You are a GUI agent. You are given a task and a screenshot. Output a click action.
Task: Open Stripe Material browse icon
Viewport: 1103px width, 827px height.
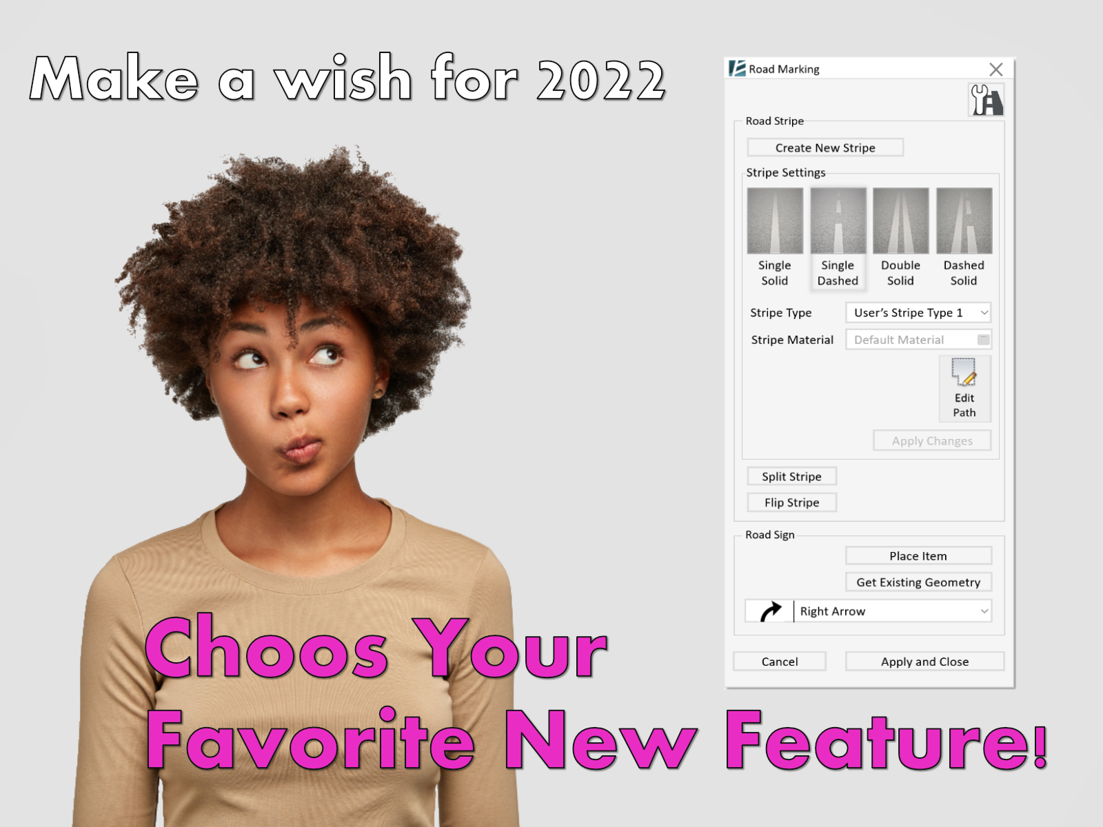coord(983,340)
